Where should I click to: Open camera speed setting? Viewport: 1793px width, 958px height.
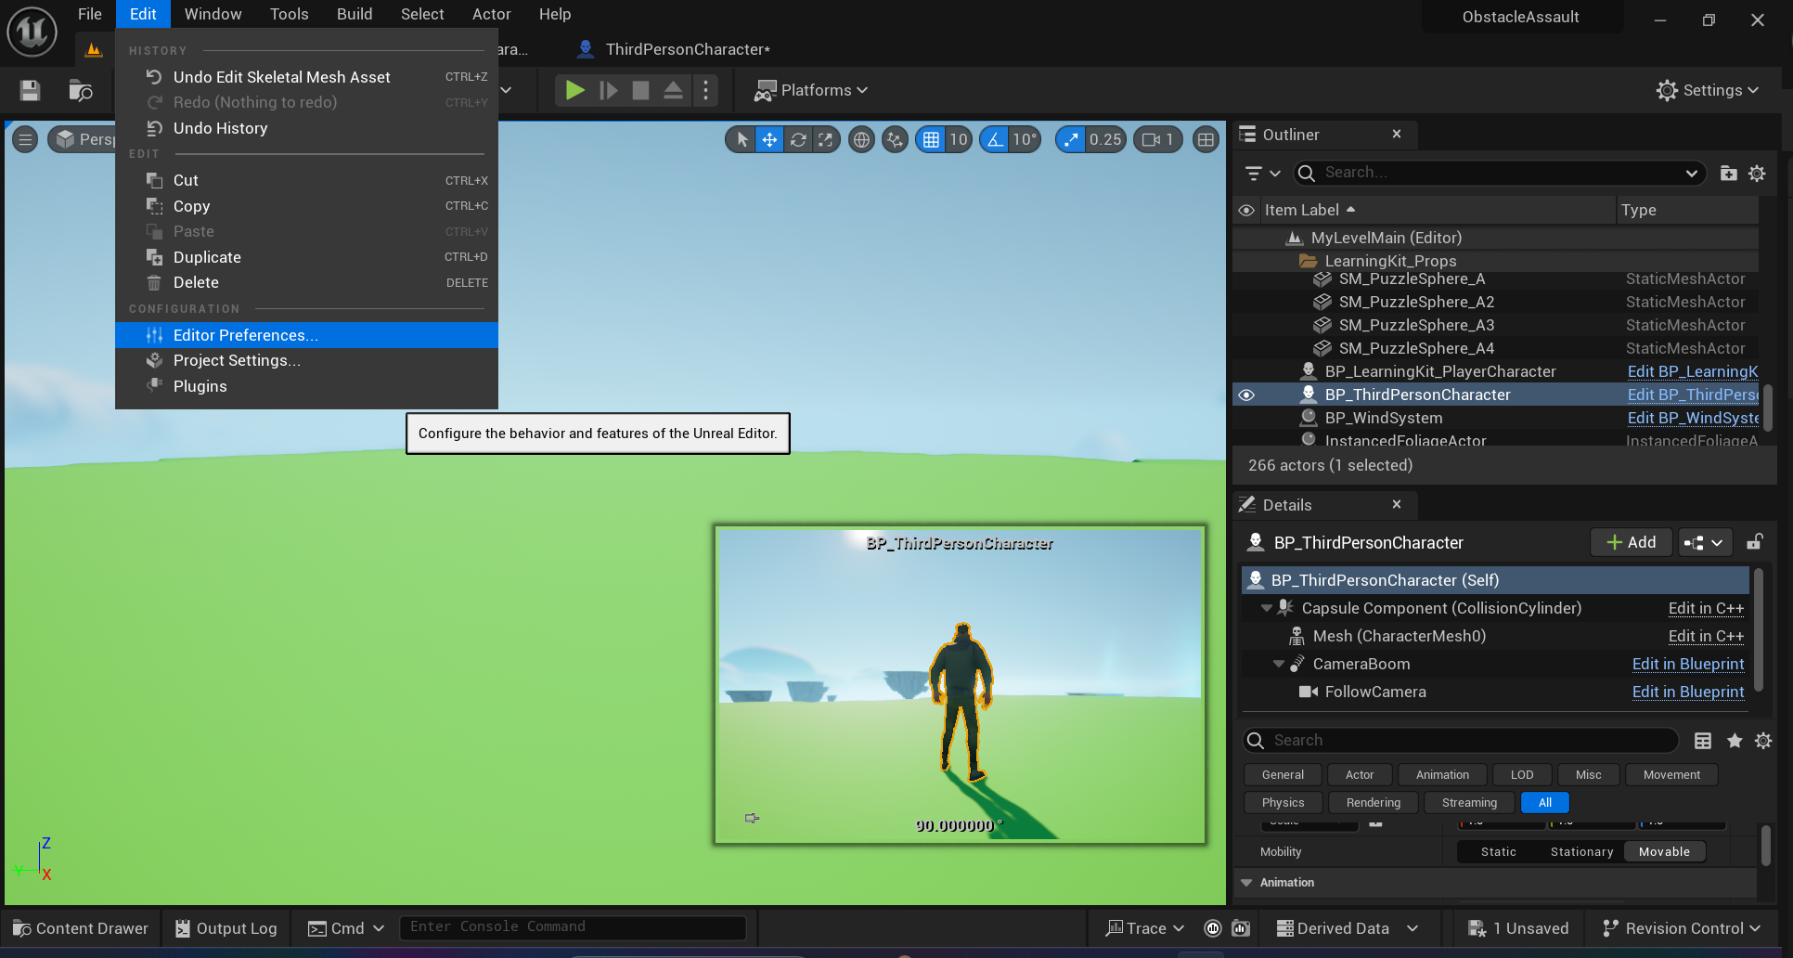click(x=1158, y=139)
